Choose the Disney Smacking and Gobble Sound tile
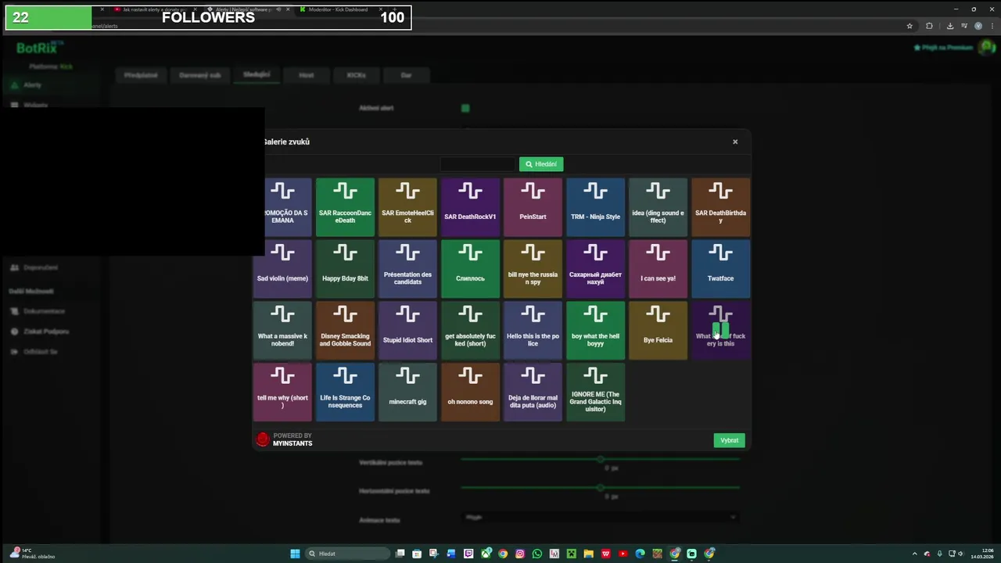The image size is (1001, 563). coord(345,331)
